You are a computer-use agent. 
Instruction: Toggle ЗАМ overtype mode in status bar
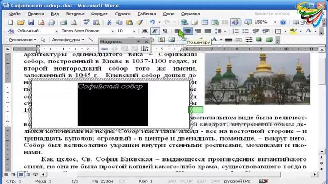coord(215,181)
